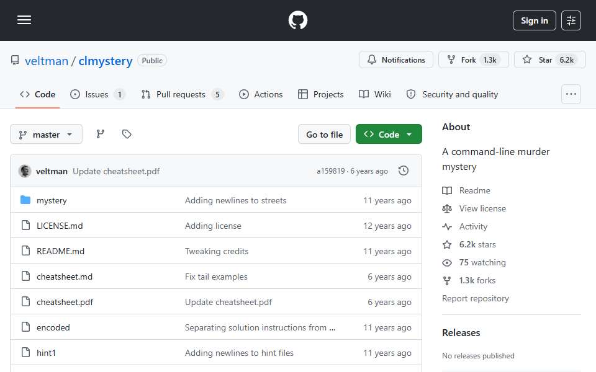Open the repository nav overflow menu
Viewport: 596px width, 372px height.
571,94
